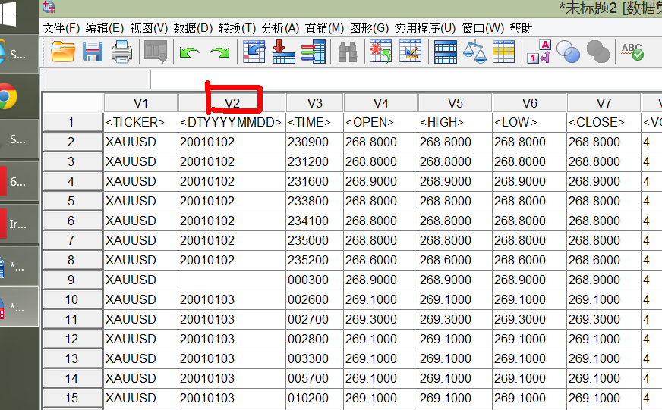Click the Split File toolbar icon
Screen dimensions: 662x410
point(446,52)
